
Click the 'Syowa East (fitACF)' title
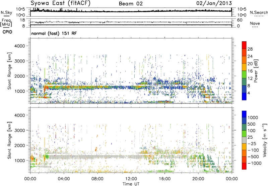60,3
